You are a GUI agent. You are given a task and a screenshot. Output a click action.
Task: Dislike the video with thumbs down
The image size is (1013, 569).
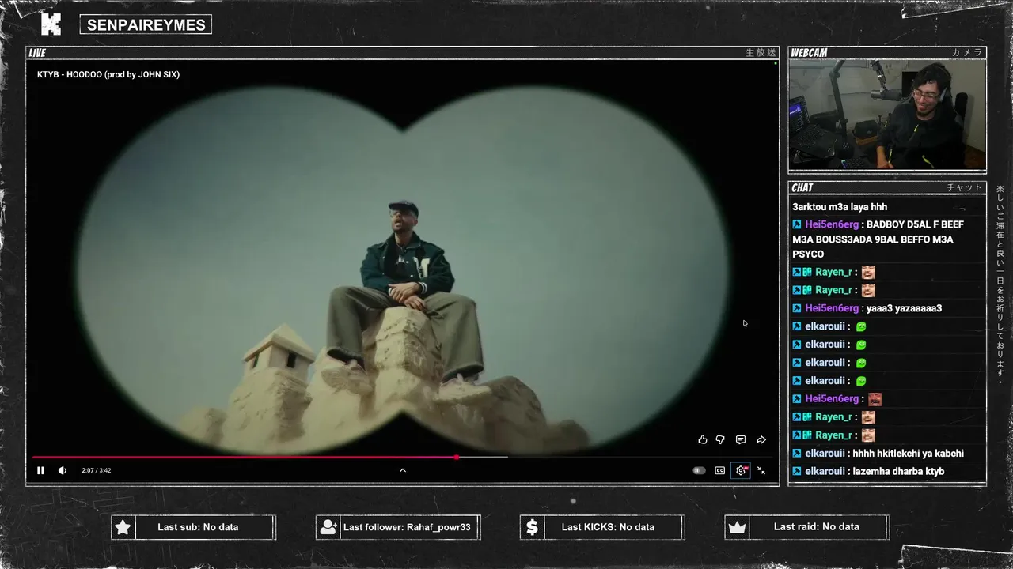tap(720, 439)
